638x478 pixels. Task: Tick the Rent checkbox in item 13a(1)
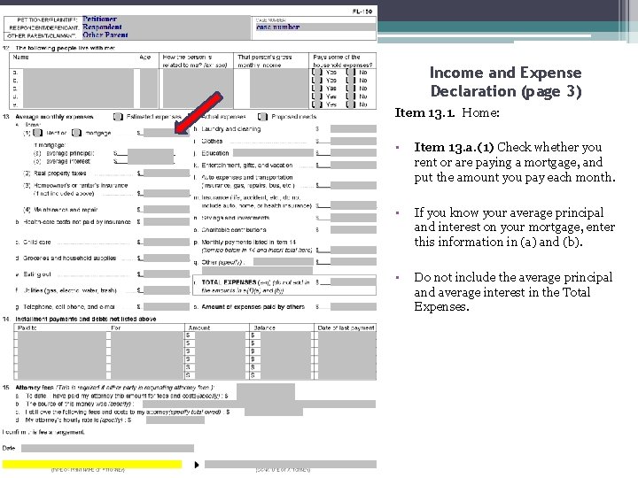point(37,133)
